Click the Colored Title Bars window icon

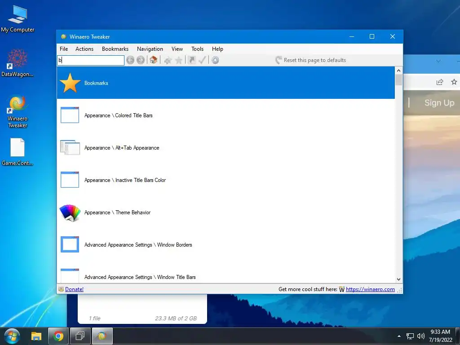70,115
